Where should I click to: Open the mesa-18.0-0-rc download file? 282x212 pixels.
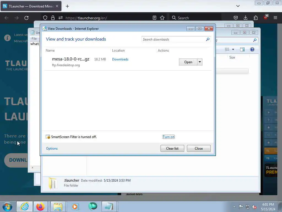tap(188, 62)
